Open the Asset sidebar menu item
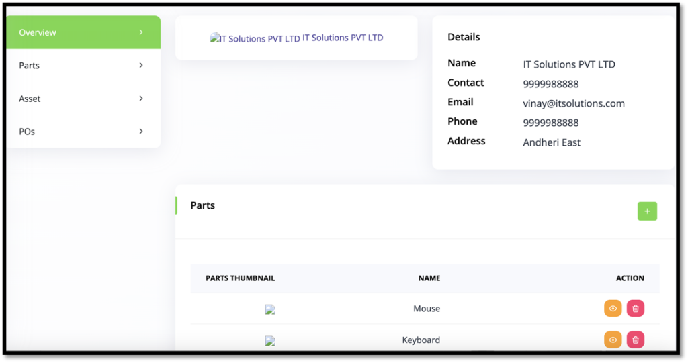 [x=83, y=98]
